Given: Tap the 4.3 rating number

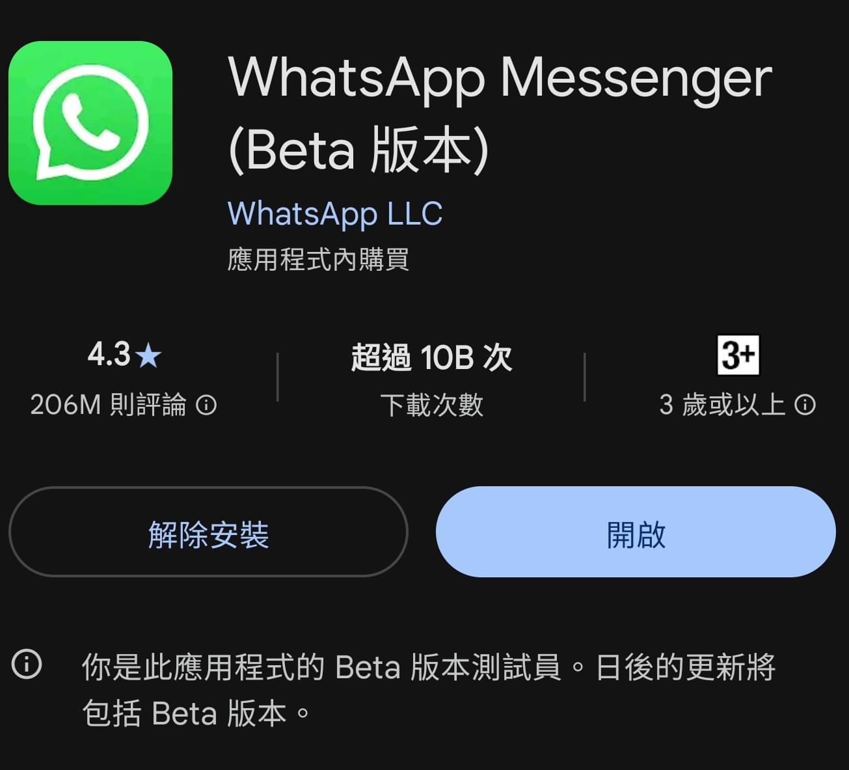Looking at the screenshot, I should click(x=109, y=355).
